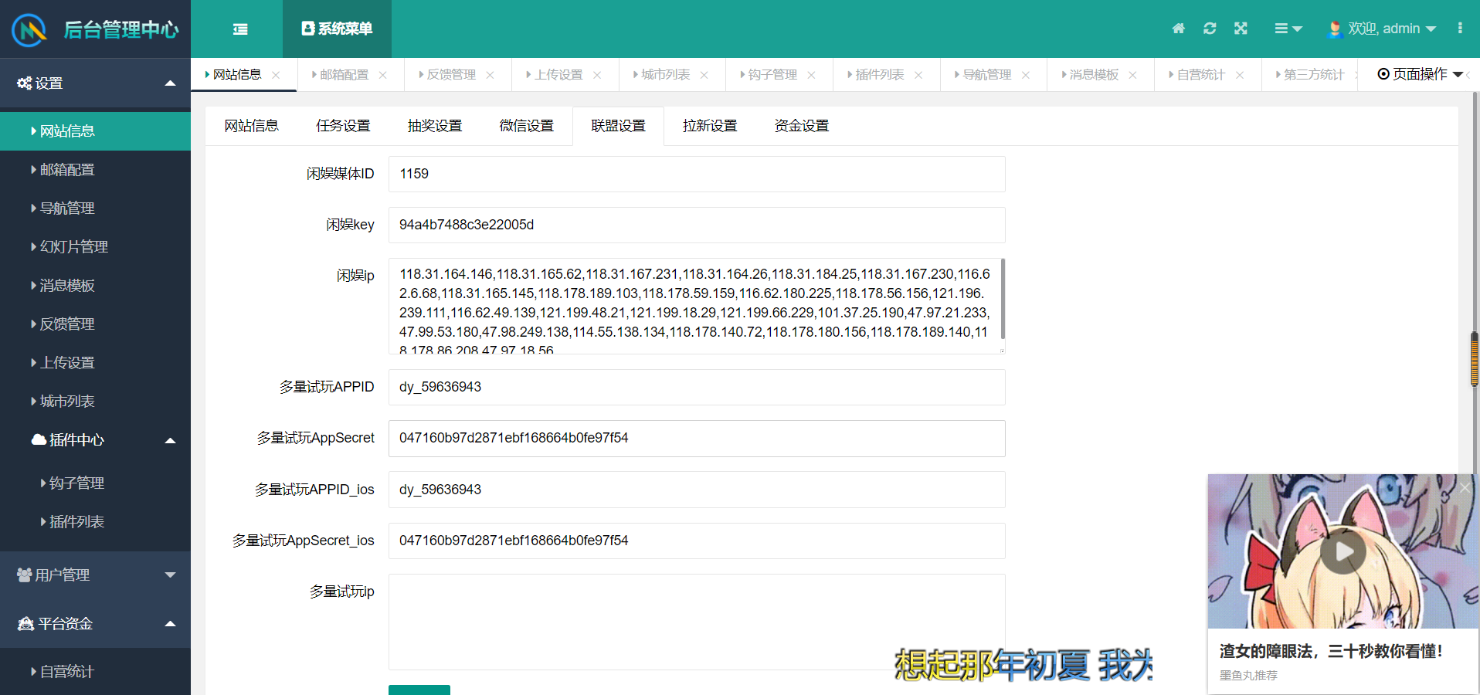Viewport: 1480px width, 695px height.
Task: Play the video in the popup ad
Action: click(1343, 551)
